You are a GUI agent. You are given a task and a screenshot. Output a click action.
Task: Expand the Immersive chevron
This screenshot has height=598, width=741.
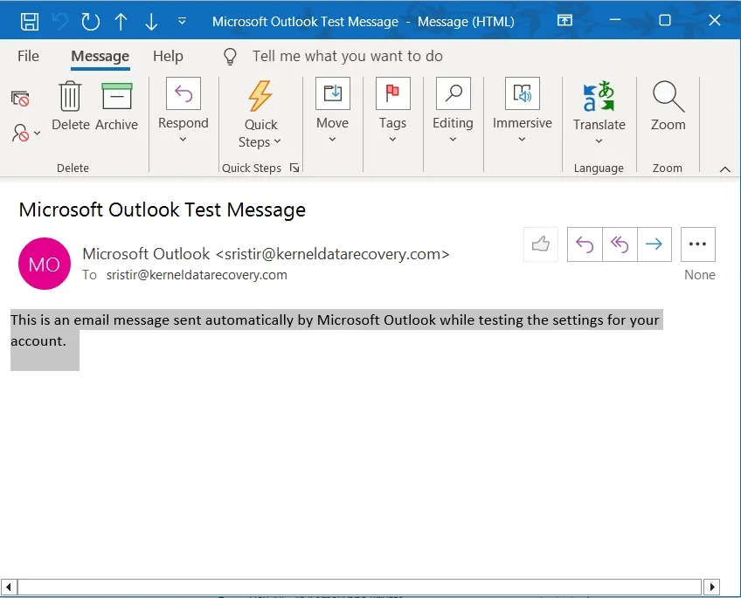[x=522, y=139]
